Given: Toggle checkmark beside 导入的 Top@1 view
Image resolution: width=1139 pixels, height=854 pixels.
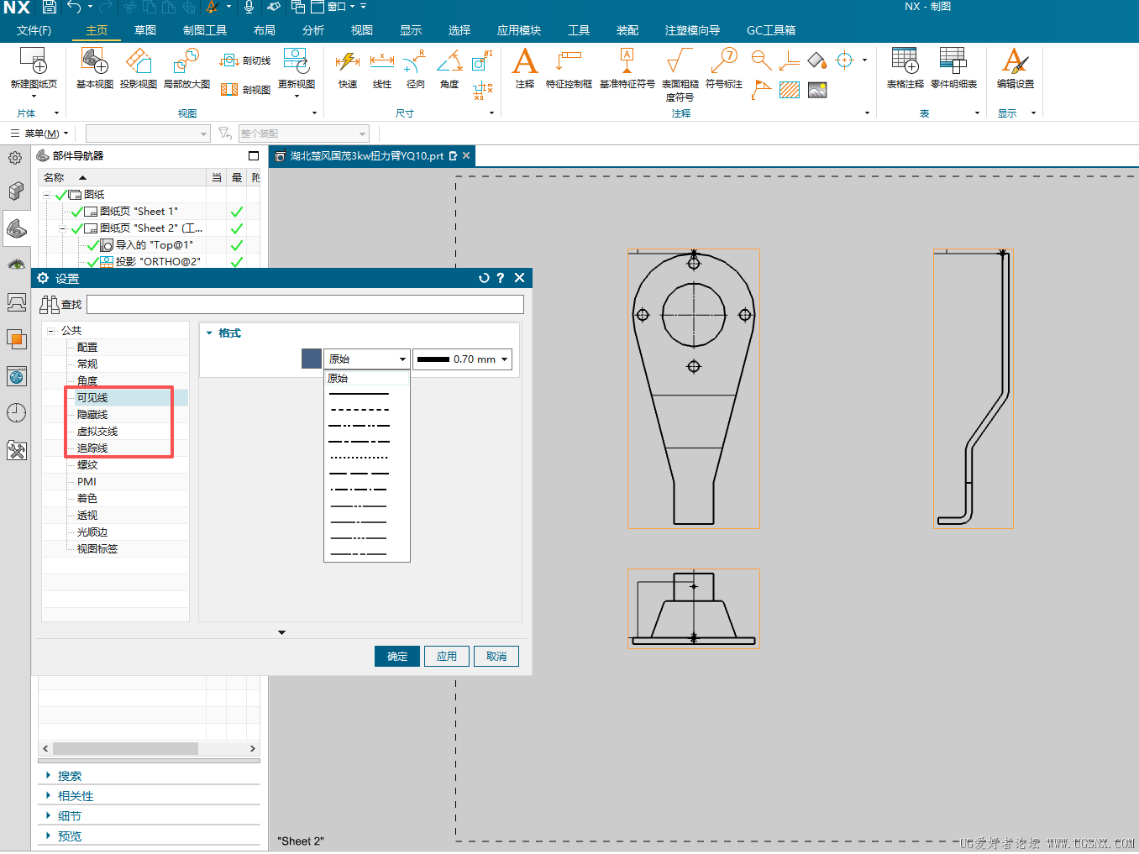Looking at the screenshot, I should point(93,245).
